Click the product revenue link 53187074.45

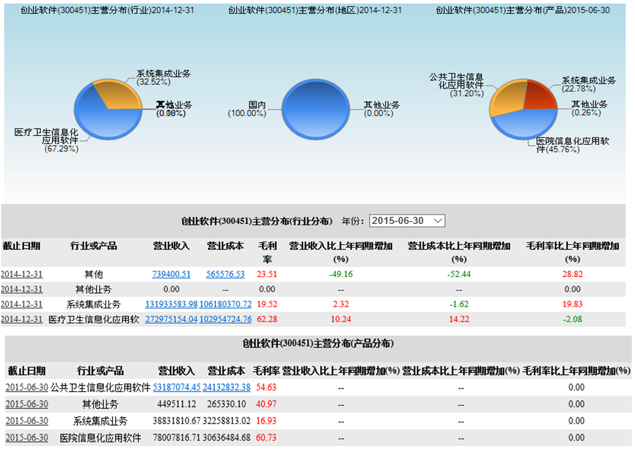click(x=176, y=387)
